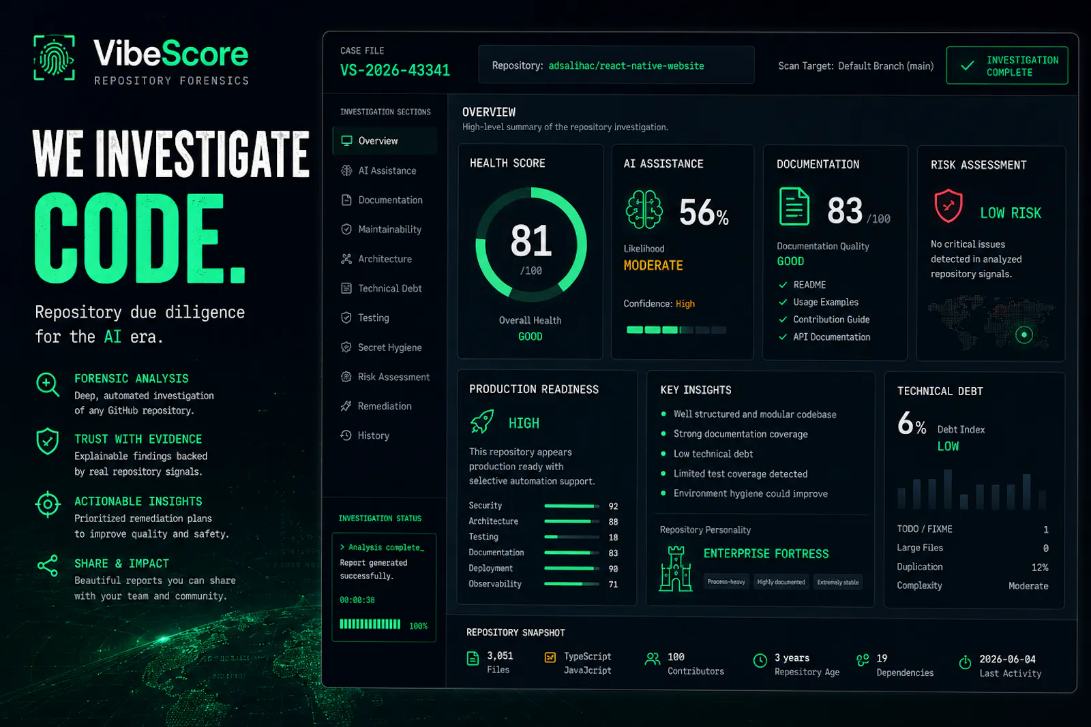Click the Last Activity timer icon
Screen dimensions: 1091x727
965,662
